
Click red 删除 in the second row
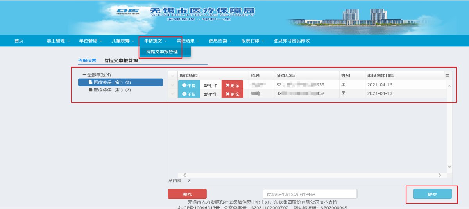click(x=232, y=94)
